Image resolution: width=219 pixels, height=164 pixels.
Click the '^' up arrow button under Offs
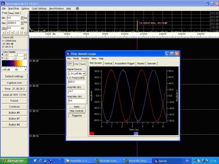(x=21, y=33)
